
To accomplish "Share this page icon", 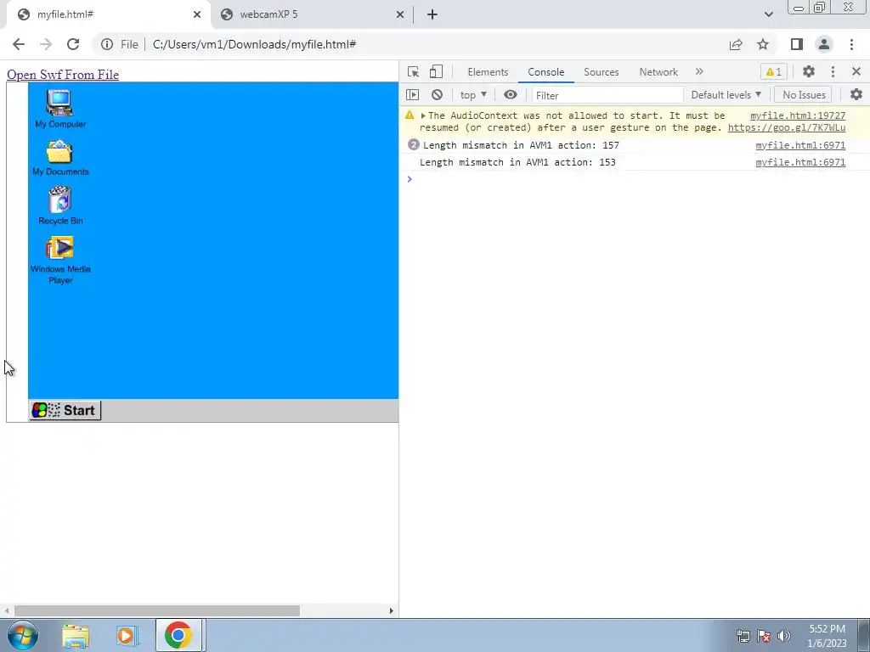I will tap(736, 44).
